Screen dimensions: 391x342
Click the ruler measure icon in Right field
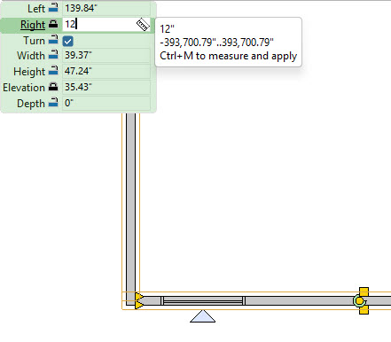143,25
